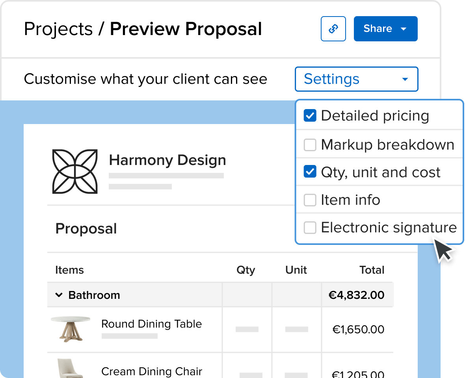Select the Round Dining Table thumbnail

coord(71,329)
